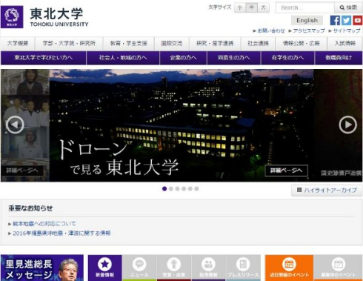Viewport: 363px width, 281px height.
Task: Go to 同窓生の方へ section
Action: [234, 58]
